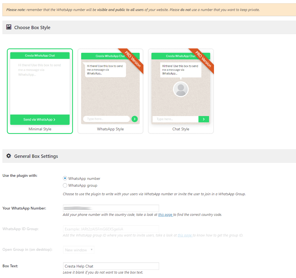Click the image icon beside Choose Box Style
296x278 pixels.
pos(9,27)
